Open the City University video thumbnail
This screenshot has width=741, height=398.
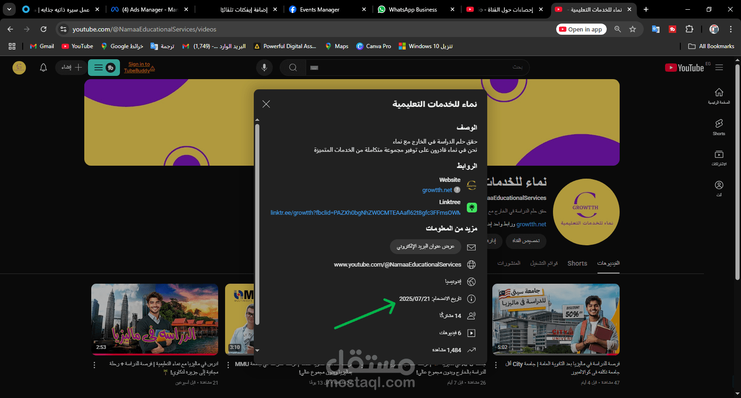point(556,319)
